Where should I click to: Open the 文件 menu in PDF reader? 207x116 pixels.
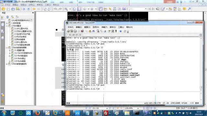click(7, 5)
